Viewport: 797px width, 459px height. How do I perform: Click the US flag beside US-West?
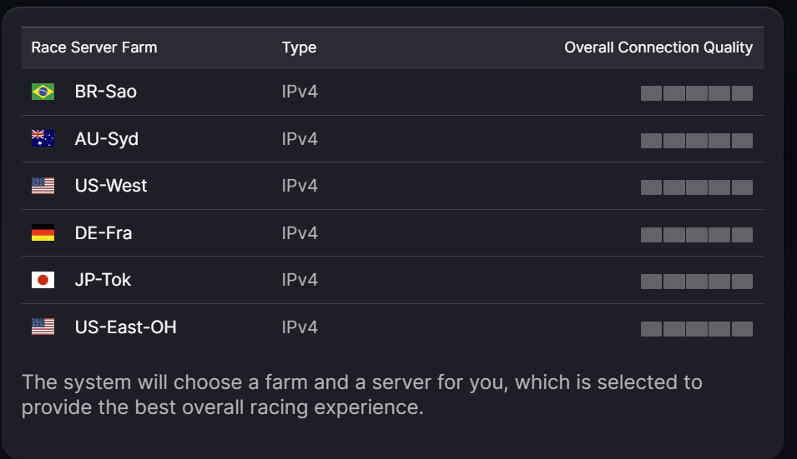(43, 186)
